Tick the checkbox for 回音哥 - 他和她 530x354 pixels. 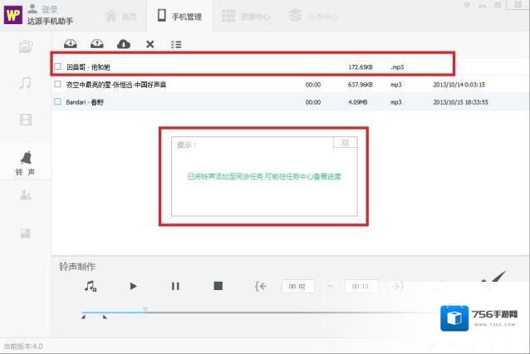coord(57,66)
